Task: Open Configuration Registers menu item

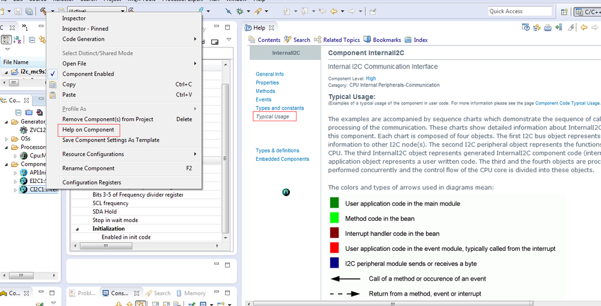Action: (x=91, y=182)
